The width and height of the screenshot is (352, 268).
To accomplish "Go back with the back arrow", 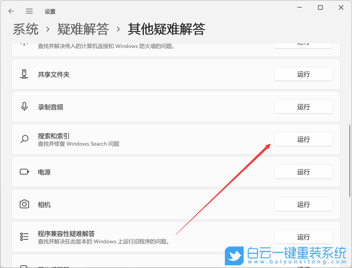I will coord(11,11).
